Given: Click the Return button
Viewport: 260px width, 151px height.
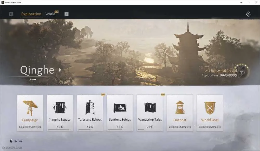Looking at the screenshot, I should coord(16,141).
